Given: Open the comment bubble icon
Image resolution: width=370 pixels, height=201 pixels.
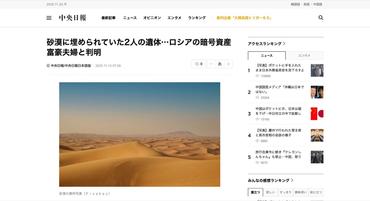Looking at the screenshot, I should click(199, 64).
